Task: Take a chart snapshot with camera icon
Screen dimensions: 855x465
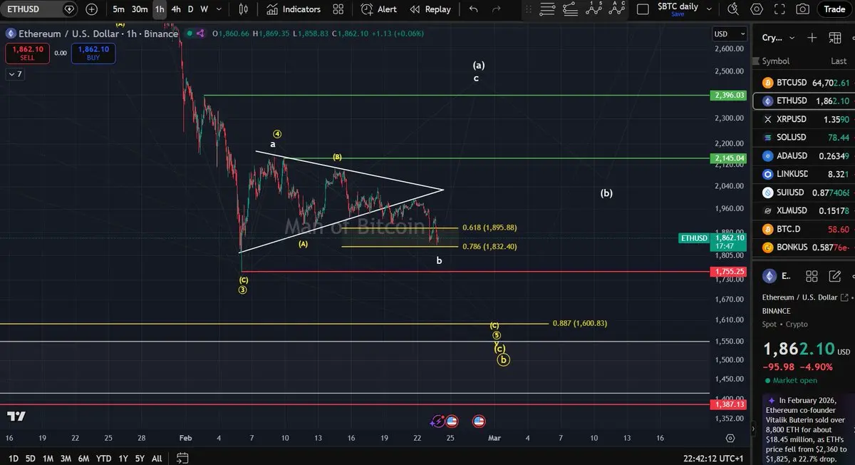Action: (x=803, y=9)
